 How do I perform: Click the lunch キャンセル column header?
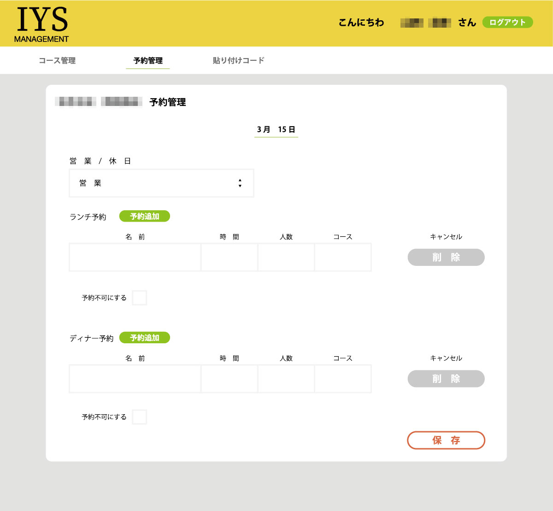coord(446,237)
